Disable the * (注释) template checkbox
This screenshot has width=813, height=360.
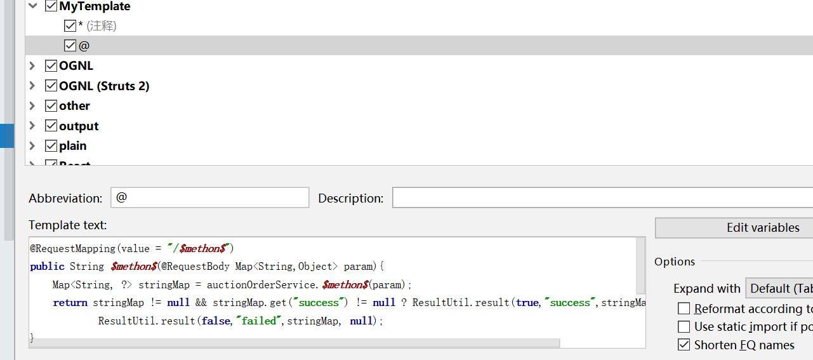70,26
